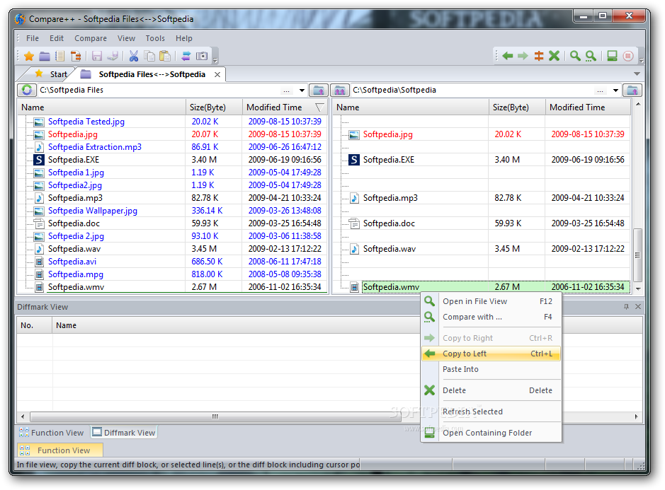Sort left pane by Modified Time header
This screenshot has height=490, width=665.
285,107
